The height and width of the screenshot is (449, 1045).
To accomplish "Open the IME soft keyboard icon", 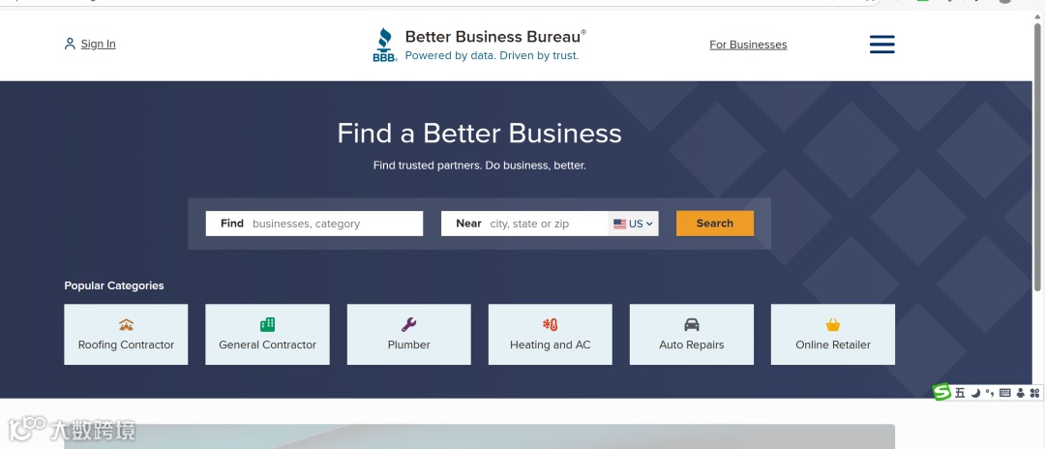I will pos(1005,393).
